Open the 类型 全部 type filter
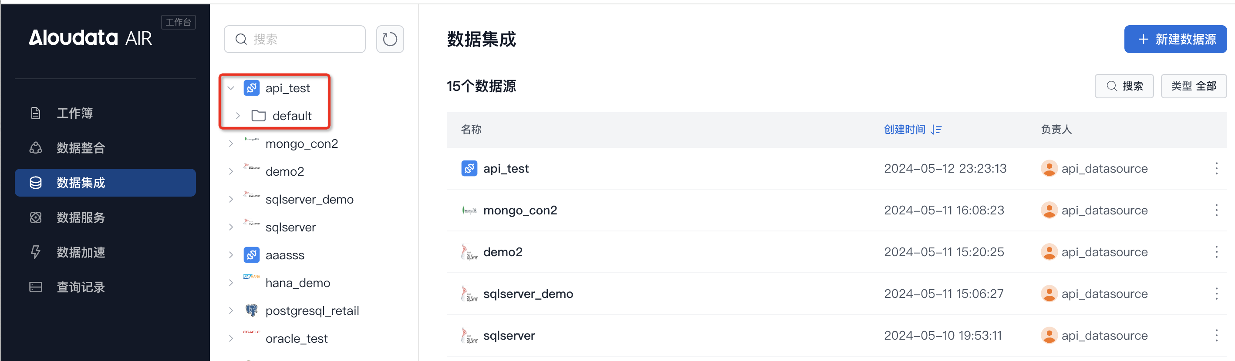 [x=1193, y=86]
